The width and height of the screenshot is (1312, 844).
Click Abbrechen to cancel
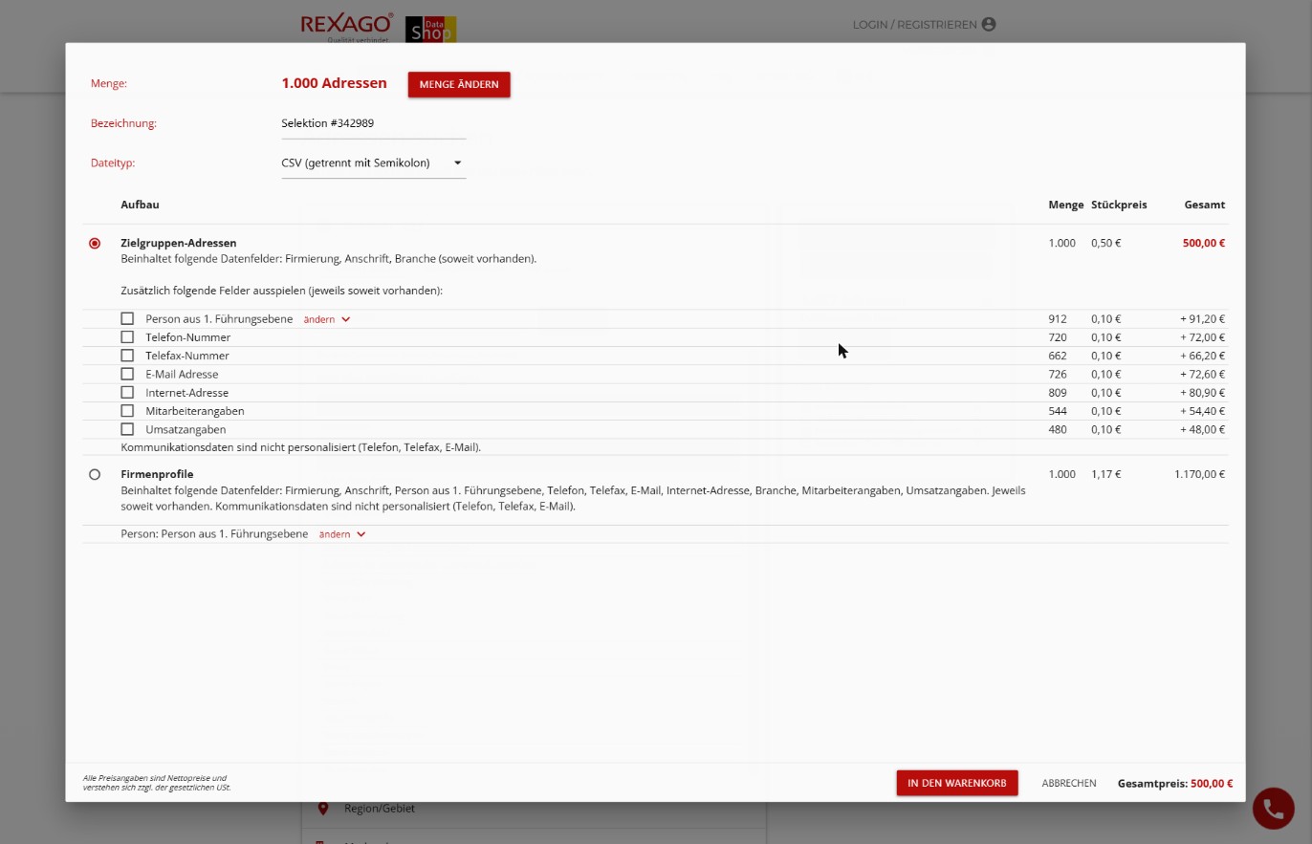[x=1069, y=783]
